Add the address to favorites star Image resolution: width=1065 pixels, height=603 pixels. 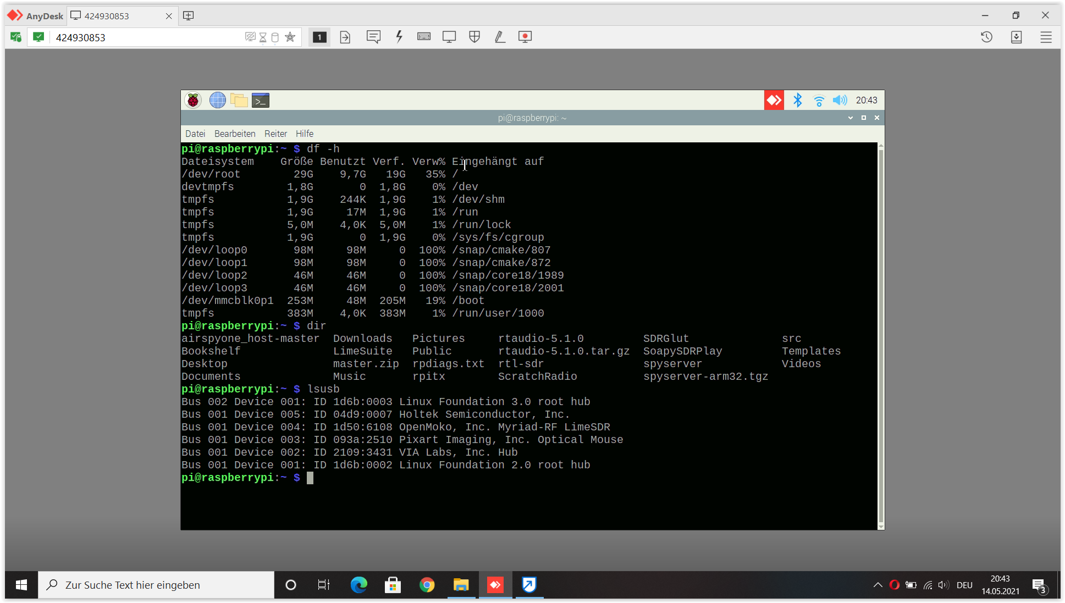(x=290, y=37)
